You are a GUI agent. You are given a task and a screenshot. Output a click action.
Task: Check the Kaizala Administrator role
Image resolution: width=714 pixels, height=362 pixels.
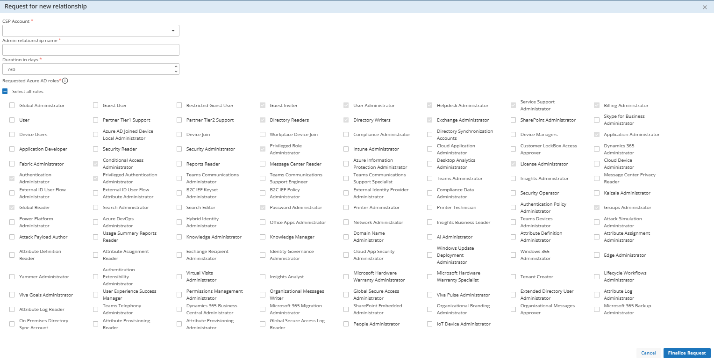(x=597, y=193)
